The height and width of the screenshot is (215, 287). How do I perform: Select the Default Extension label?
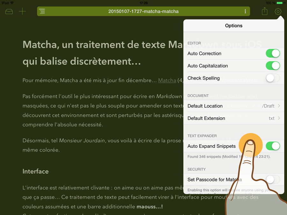click(206, 118)
